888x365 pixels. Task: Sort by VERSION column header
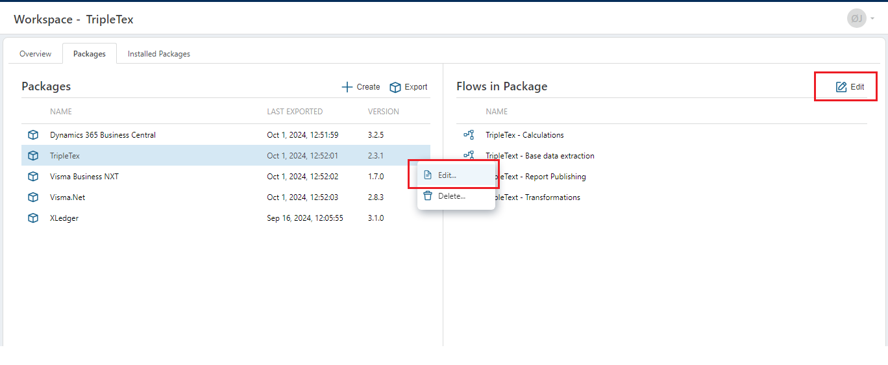pyautogui.click(x=384, y=112)
